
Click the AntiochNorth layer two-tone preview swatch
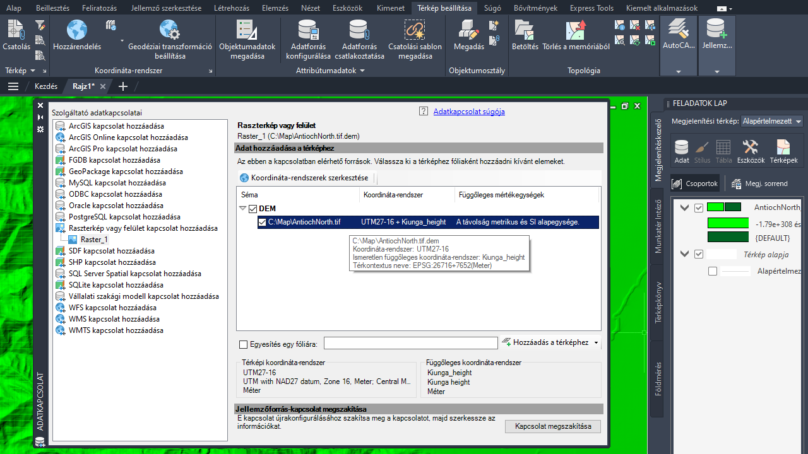(x=724, y=207)
